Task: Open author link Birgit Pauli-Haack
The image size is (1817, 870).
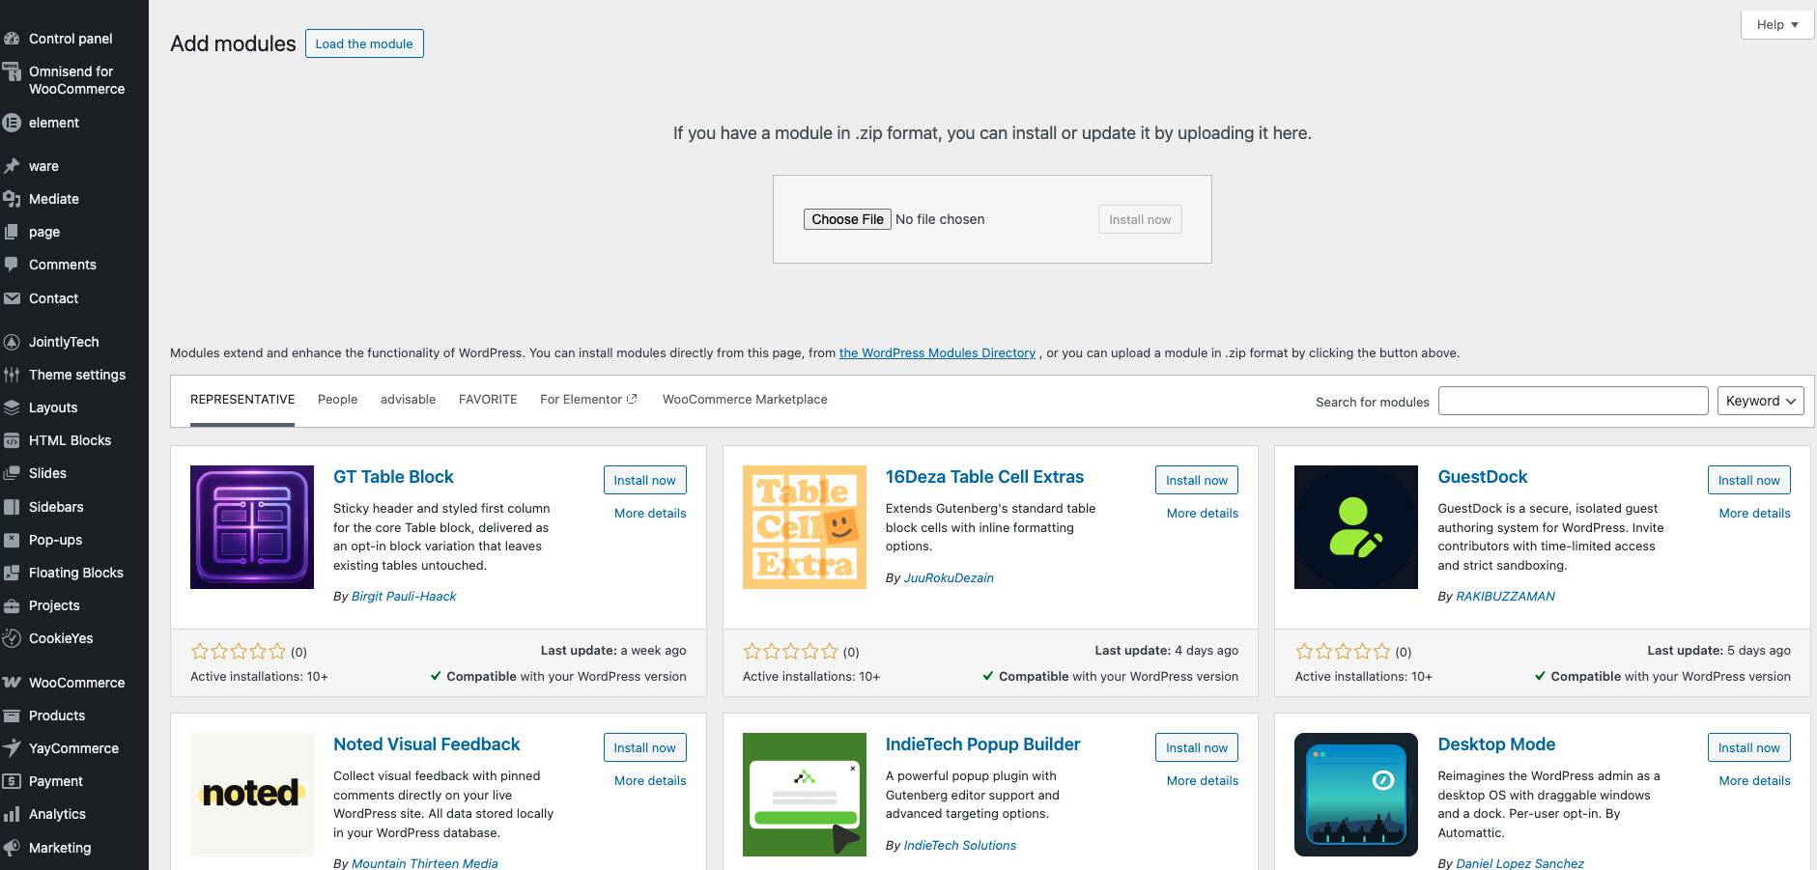Action: click(404, 597)
